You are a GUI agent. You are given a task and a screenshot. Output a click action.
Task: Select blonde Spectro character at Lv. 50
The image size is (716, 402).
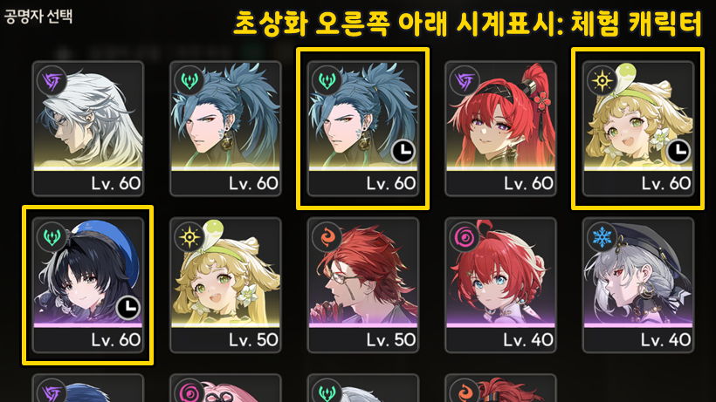(x=225, y=285)
